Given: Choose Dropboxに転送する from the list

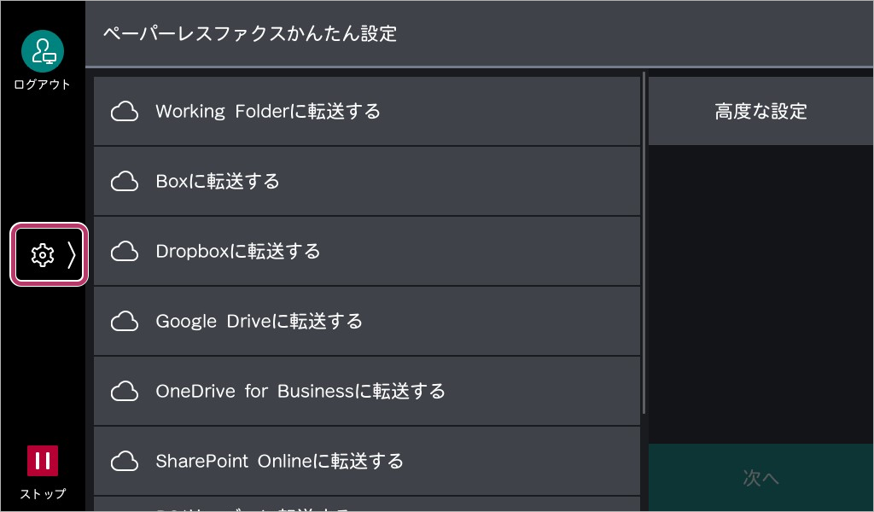Looking at the screenshot, I should (x=367, y=251).
